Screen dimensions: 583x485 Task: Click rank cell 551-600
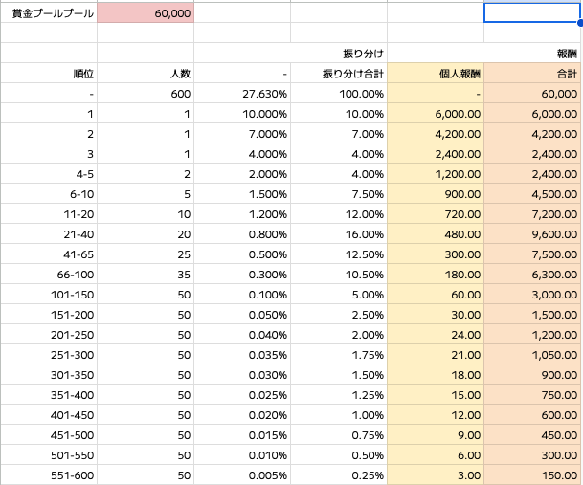[49, 474]
